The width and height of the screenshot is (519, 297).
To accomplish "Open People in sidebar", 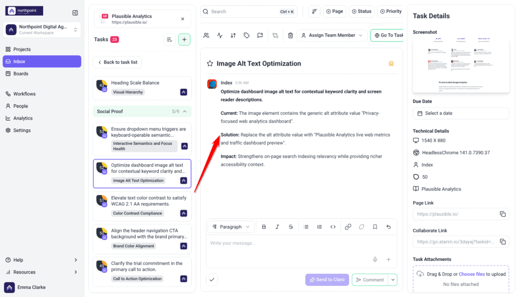I will [x=42, y=106].
